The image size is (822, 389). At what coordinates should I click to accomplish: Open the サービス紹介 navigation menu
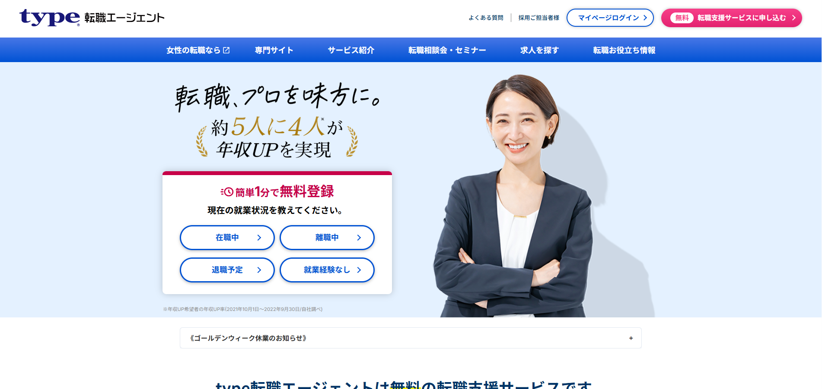coord(351,50)
